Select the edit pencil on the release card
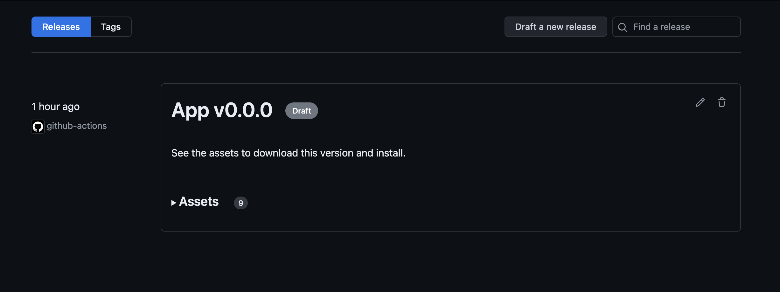780x292 pixels. 700,102
